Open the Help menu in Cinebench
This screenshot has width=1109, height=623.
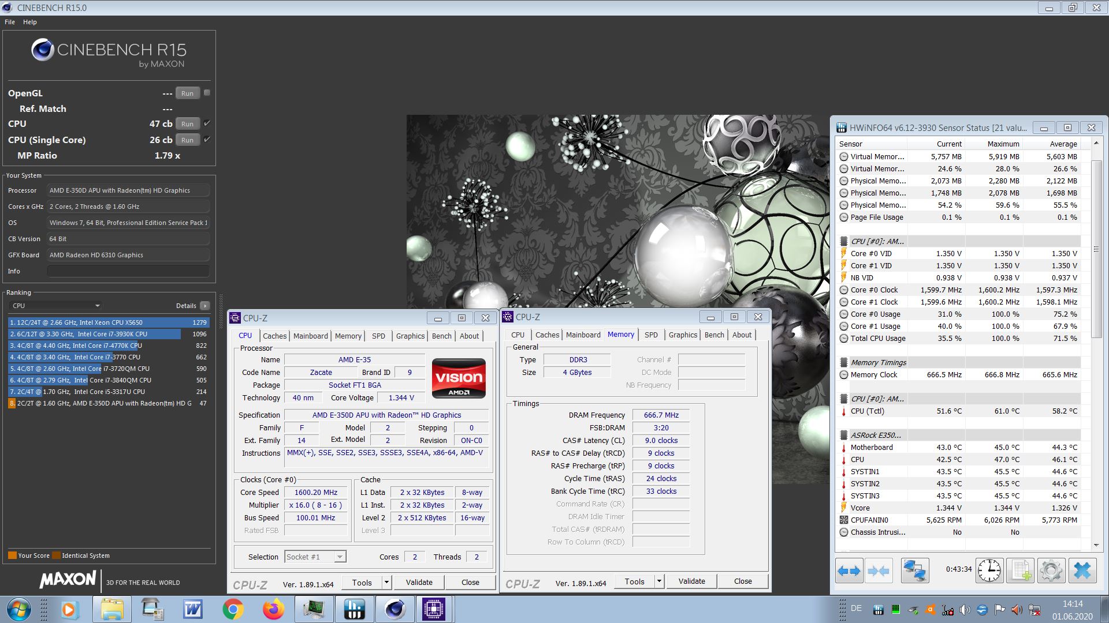click(30, 22)
